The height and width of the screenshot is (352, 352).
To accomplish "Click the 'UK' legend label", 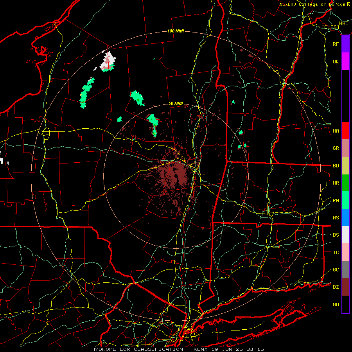I will click(x=336, y=62).
